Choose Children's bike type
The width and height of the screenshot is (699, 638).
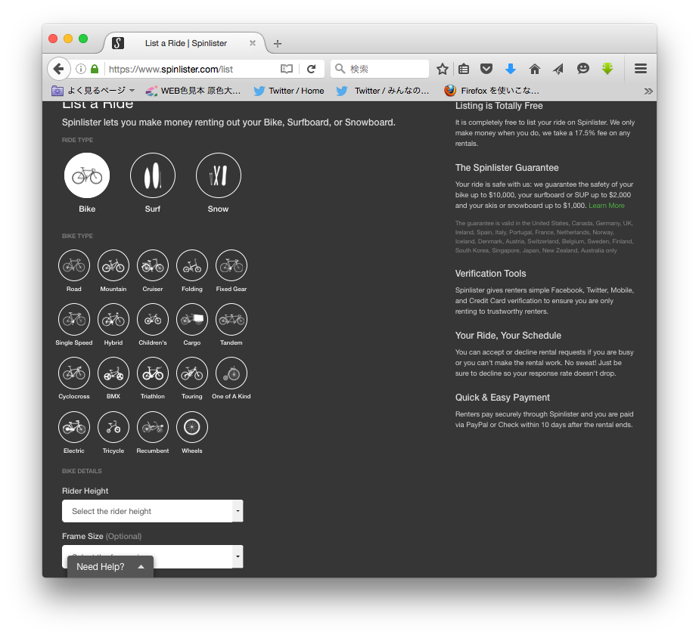tap(153, 320)
